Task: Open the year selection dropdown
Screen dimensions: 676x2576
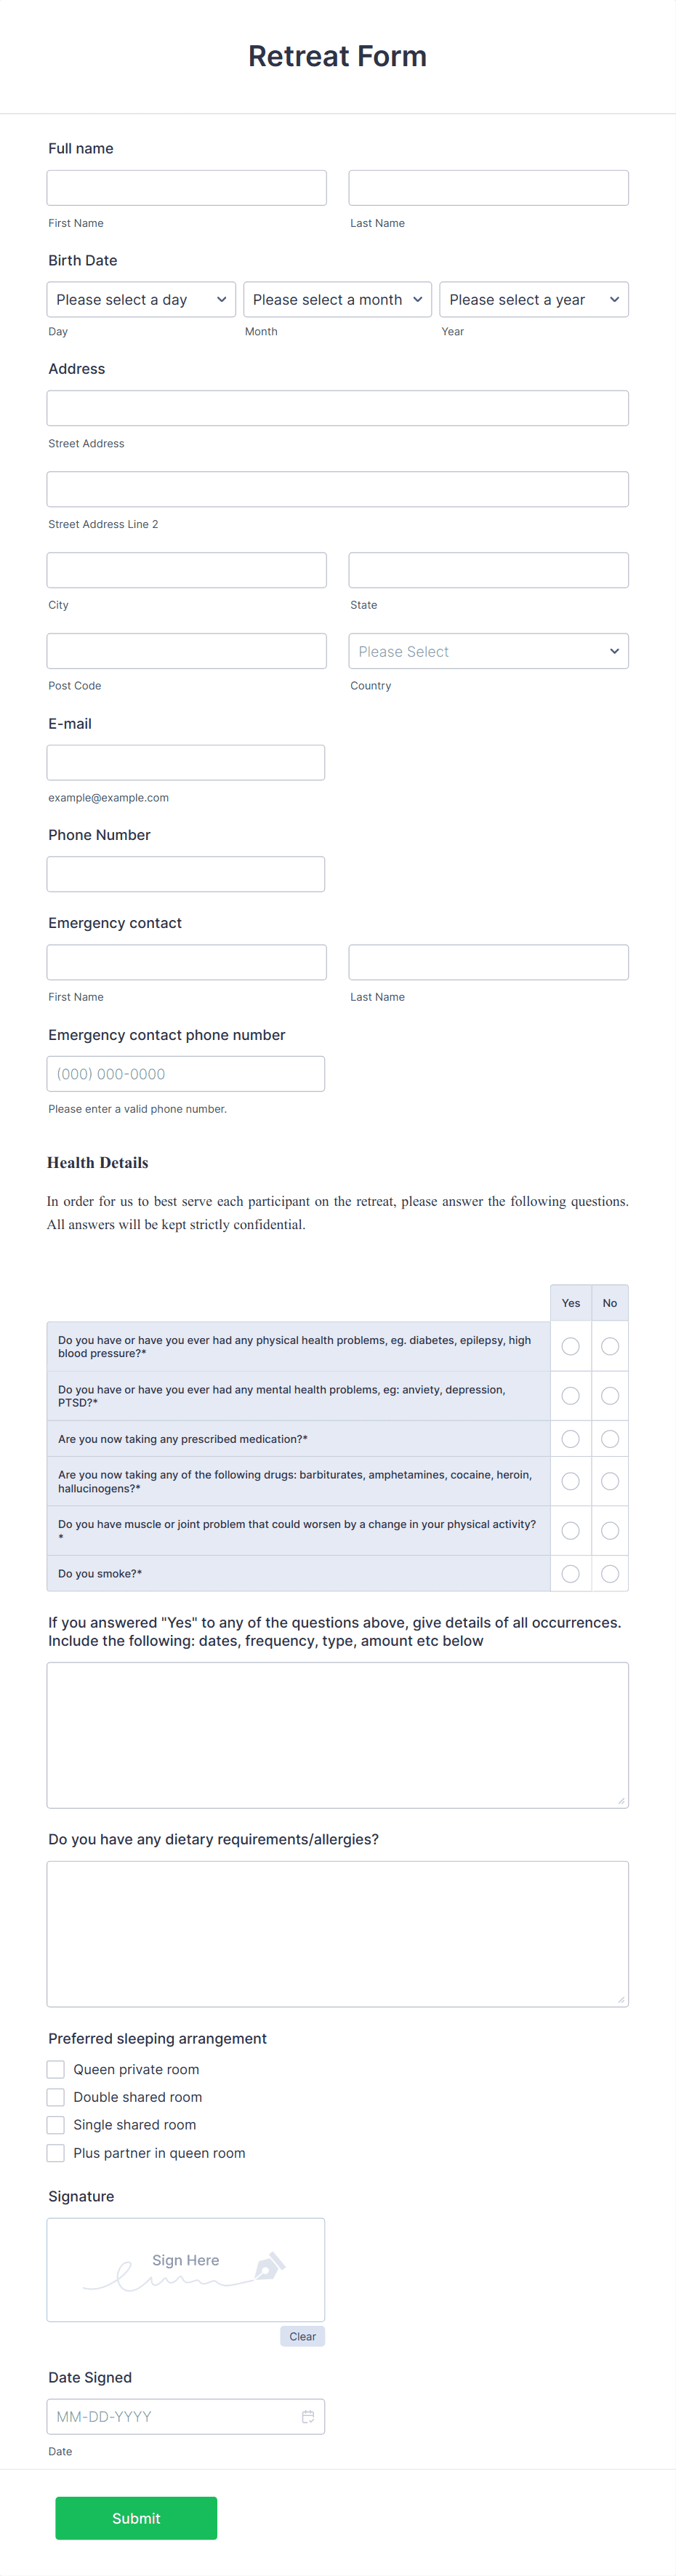Action: [x=533, y=299]
